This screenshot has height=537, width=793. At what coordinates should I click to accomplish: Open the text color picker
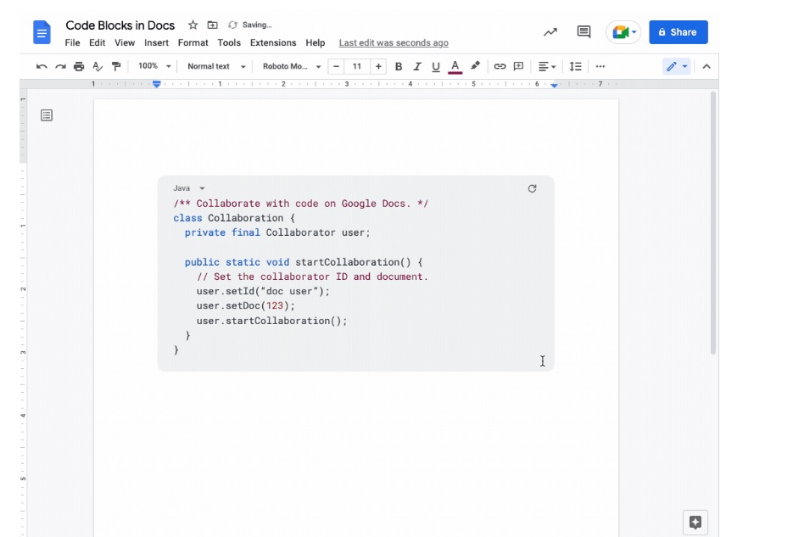tap(455, 67)
